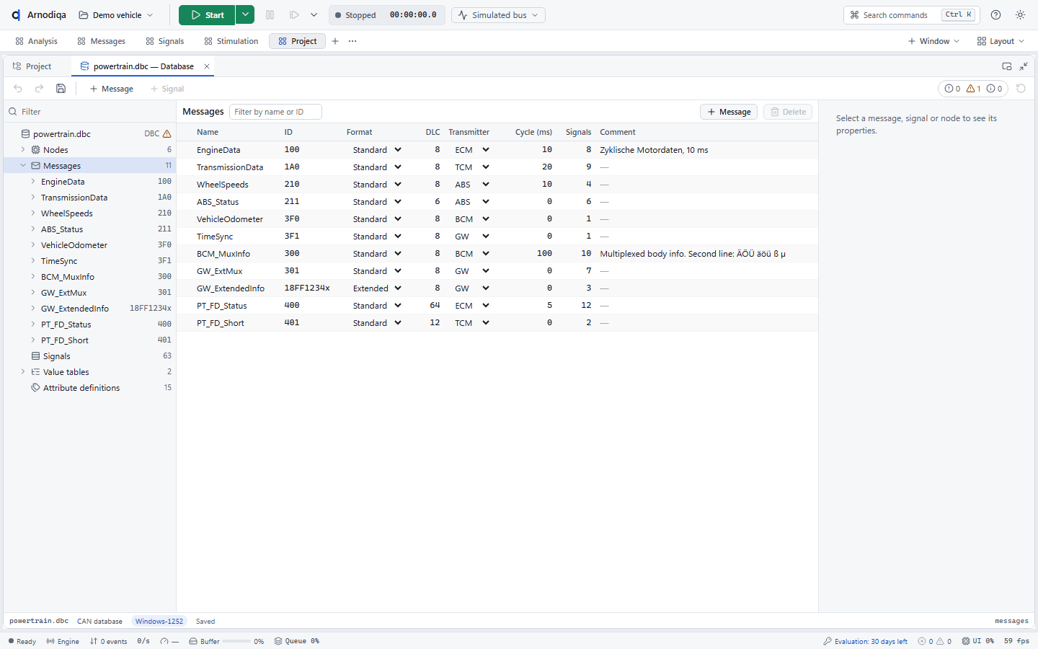The height and width of the screenshot is (649, 1038).
Task: Click the Windows-1252 encoding badge
Action: [159, 622]
